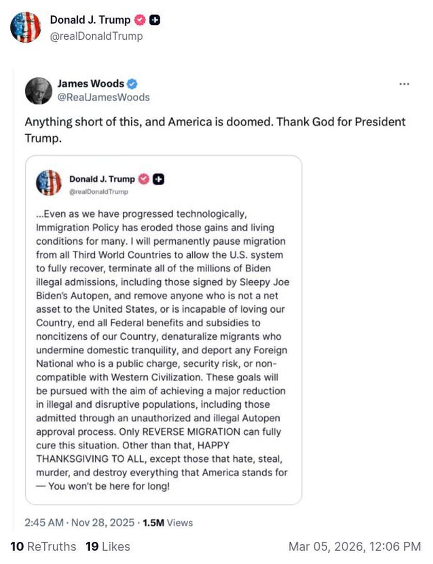Open the three-dot more options menu
The image size is (433, 564).
click(x=405, y=84)
